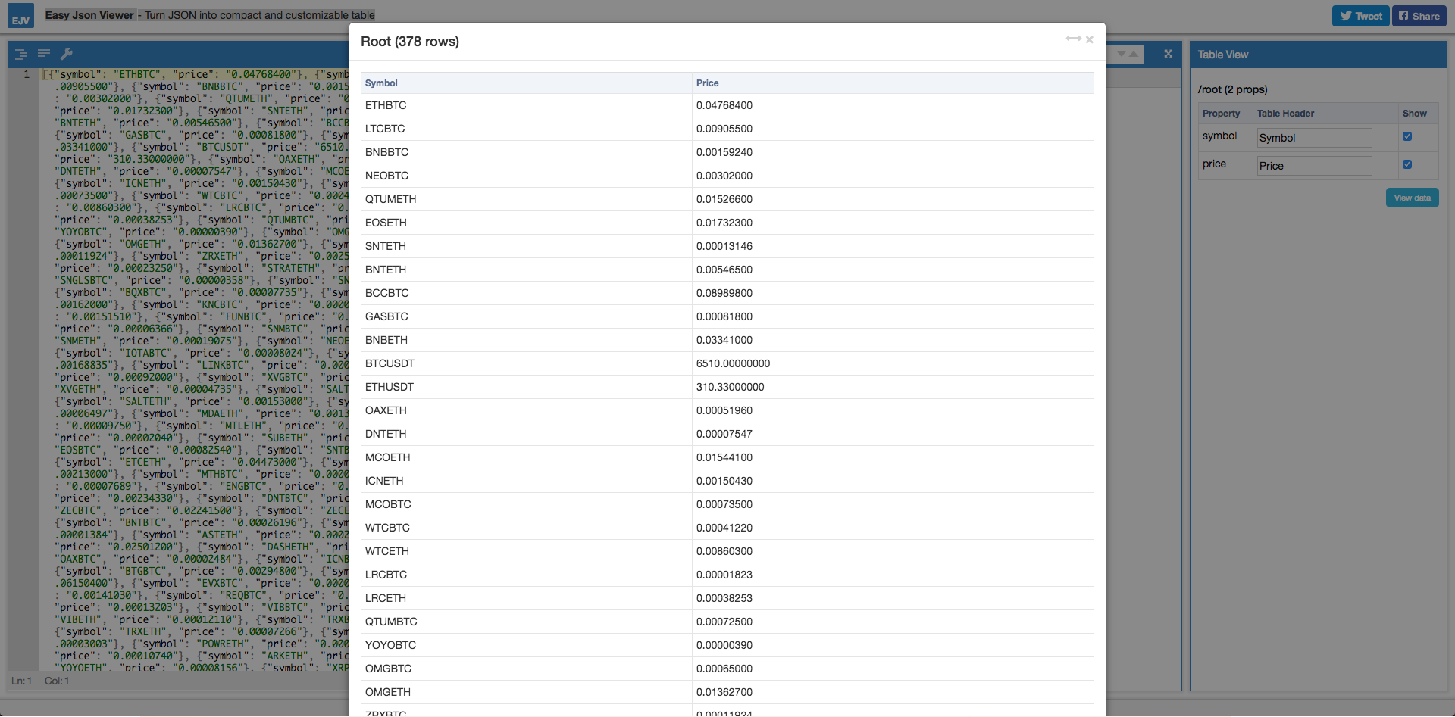Screen dimensions: 1455x717
Task: Click the Facebook Share button
Action: (x=1419, y=16)
